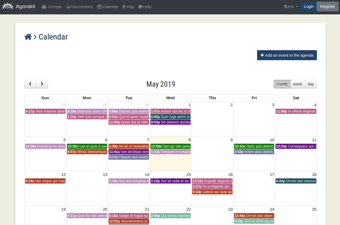Image resolution: width=340 pixels, height=225 pixels.
Task: Switch calendar to day view
Action: 311,84
